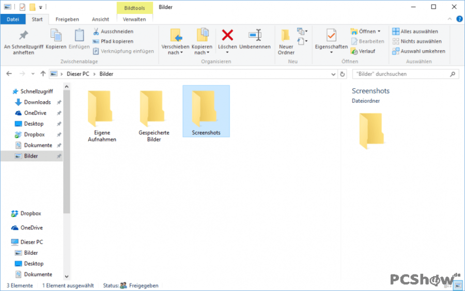
Task: Go back with the left arrow
Action: 9,73
